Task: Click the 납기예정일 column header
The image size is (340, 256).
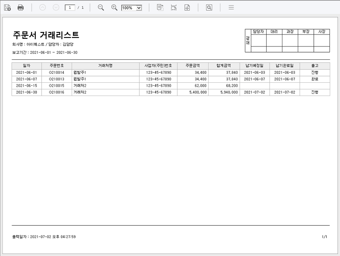Action: pyautogui.click(x=255, y=66)
